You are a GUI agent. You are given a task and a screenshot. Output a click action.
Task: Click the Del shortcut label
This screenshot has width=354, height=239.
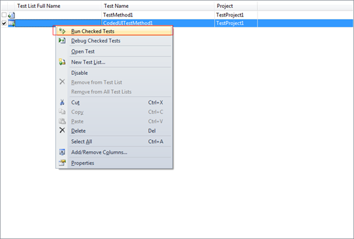point(152,131)
